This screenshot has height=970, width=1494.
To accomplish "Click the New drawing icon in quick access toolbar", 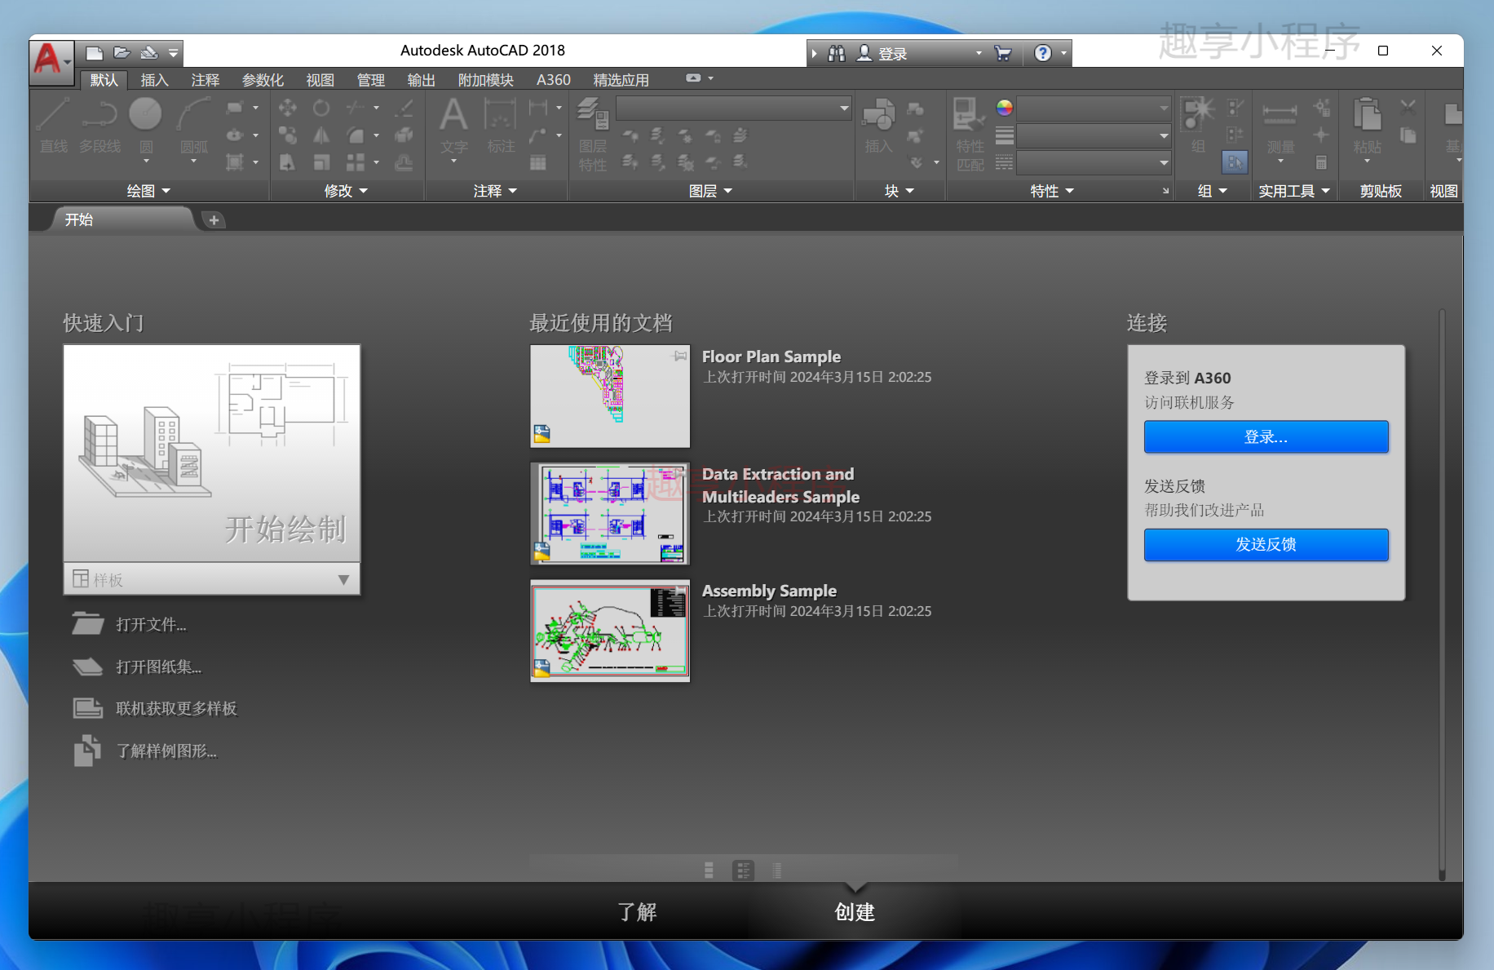I will pyautogui.click(x=95, y=53).
